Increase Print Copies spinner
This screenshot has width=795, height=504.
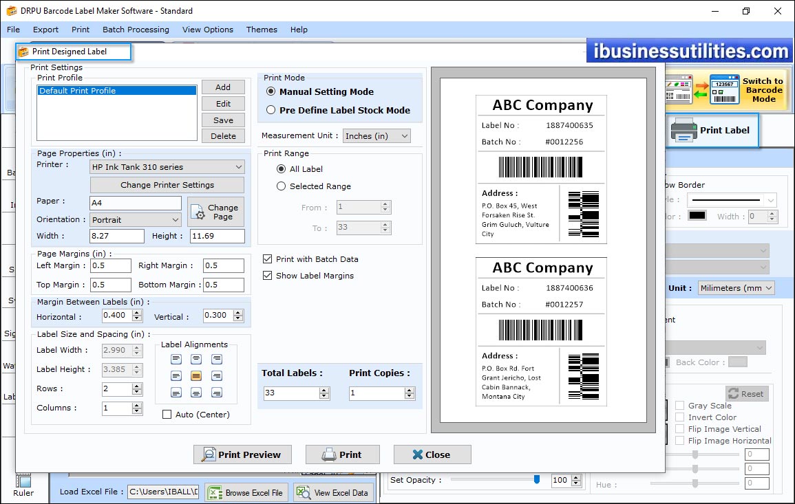pyautogui.click(x=410, y=390)
